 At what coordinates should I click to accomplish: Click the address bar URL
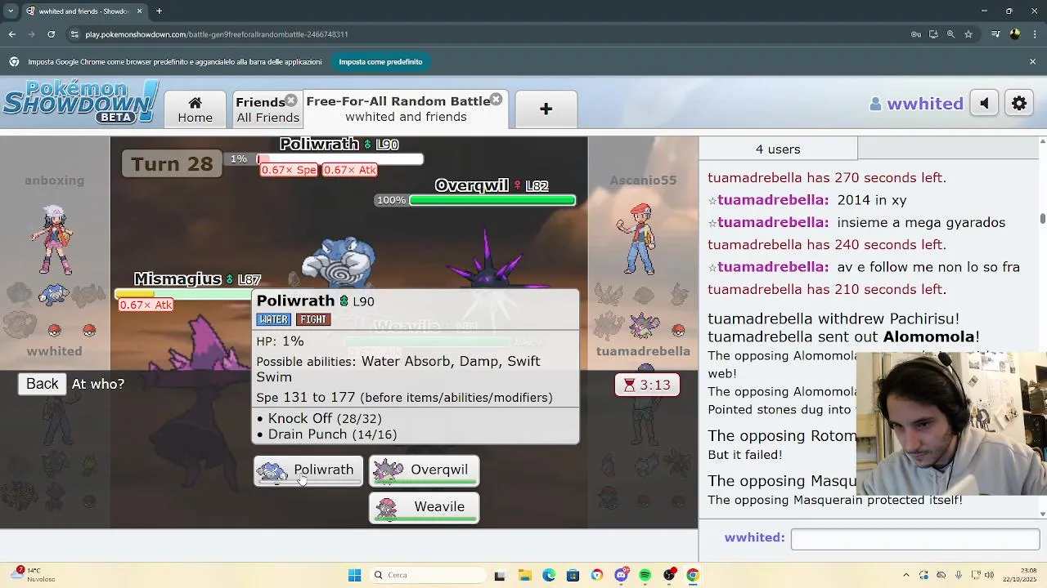point(217,34)
